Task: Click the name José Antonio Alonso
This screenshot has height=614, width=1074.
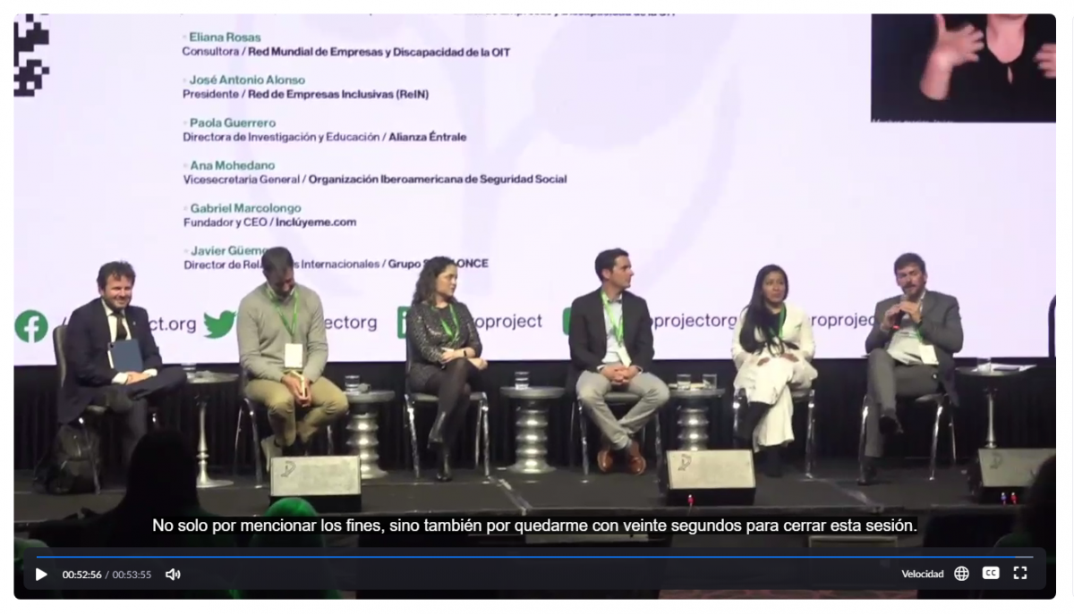Action: 247,80
